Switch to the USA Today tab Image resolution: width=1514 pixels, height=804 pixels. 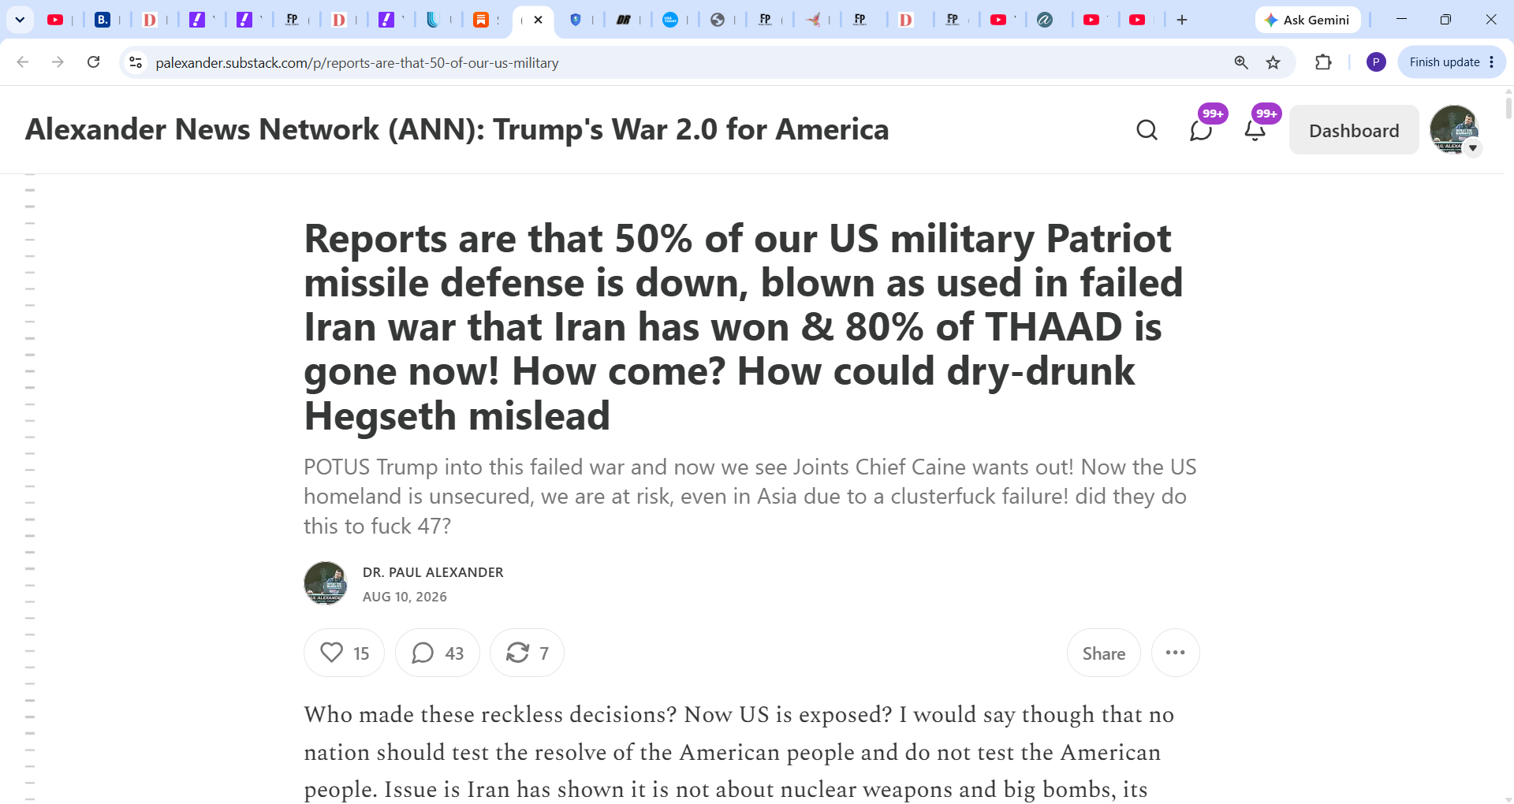[x=670, y=20]
